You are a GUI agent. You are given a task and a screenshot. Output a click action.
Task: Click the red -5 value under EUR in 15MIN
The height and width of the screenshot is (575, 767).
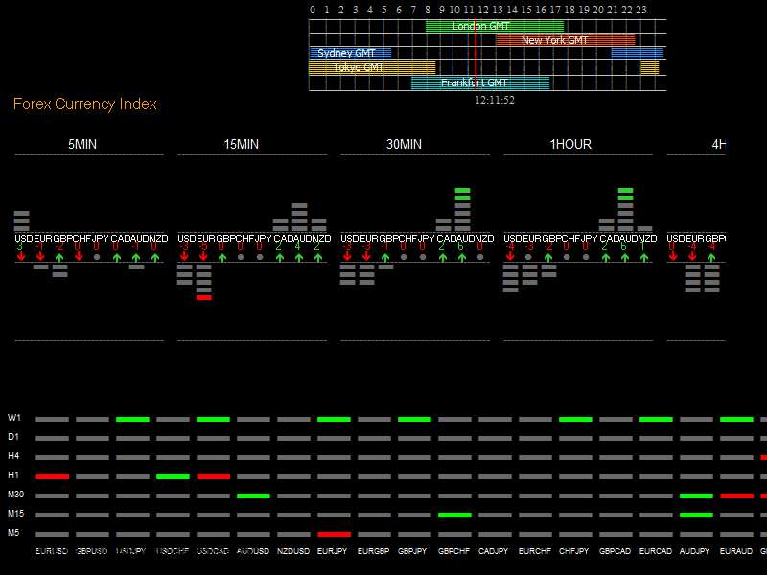click(203, 247)
